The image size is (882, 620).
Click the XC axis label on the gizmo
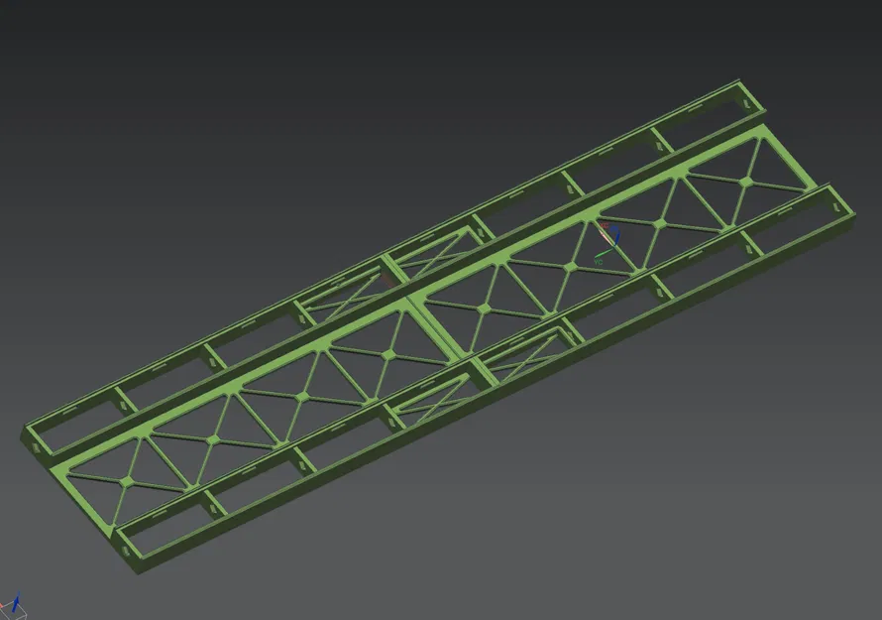605,225
